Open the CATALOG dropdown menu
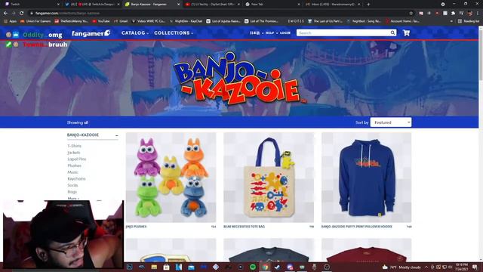Viewport: 483px width, 272px height. coord(135,32)
